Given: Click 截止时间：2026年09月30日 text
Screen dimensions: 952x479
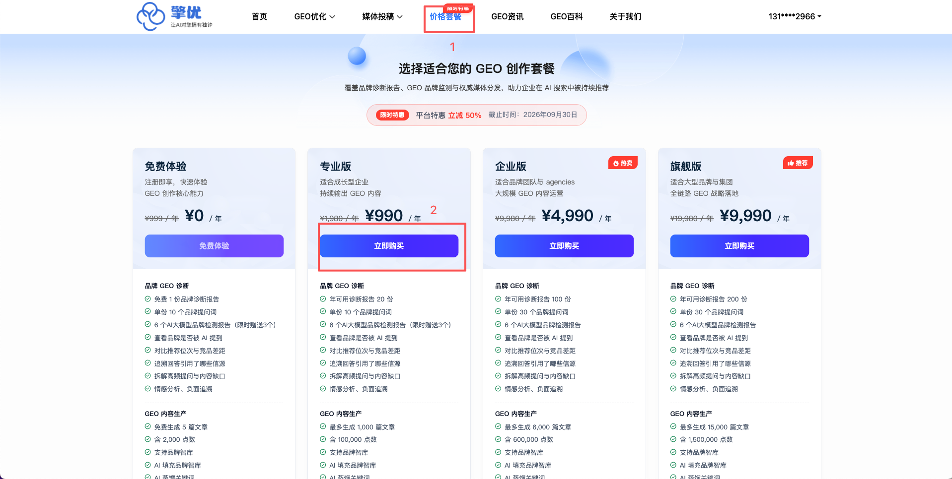Looking at the screenshot, I should tap(533, 115).
